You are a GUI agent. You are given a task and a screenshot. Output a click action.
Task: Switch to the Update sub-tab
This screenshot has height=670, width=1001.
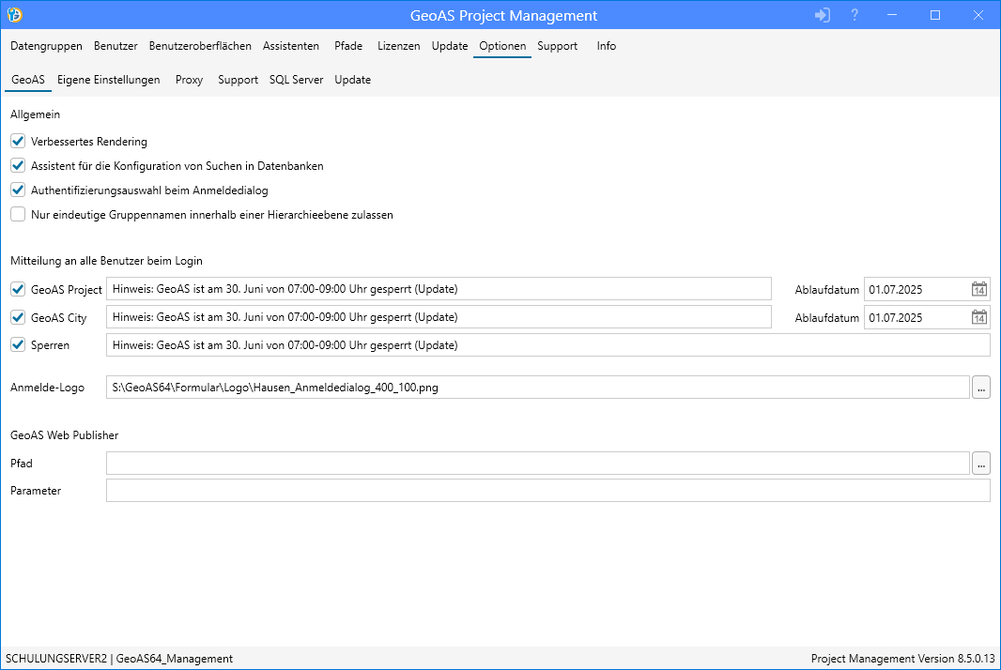tap(352, 80)
